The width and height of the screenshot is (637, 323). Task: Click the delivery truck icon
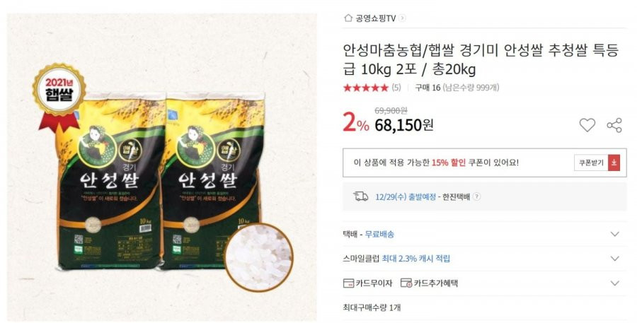coord(361,196)
